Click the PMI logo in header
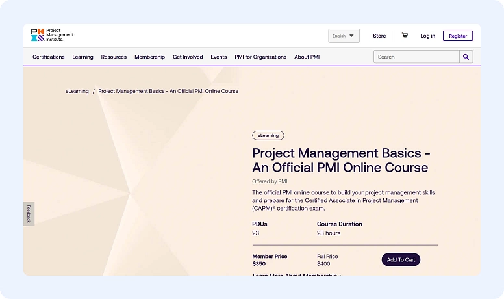This screenshot has width=504, height=299. pyautogui.click(x=52, y=34)
